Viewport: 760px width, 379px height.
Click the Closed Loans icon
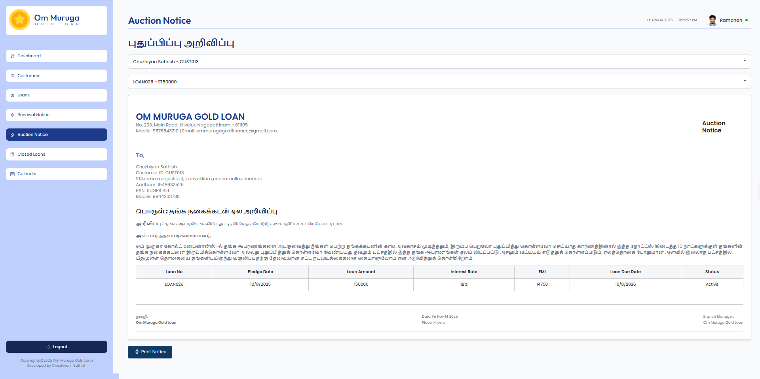point(12,155)
